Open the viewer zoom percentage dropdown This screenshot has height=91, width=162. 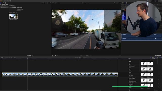point(115,3)
